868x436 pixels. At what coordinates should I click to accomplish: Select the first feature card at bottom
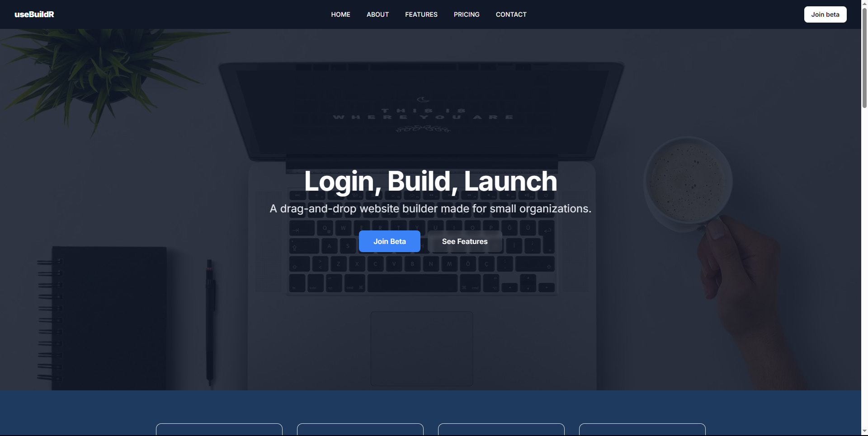tap(219, 430)
